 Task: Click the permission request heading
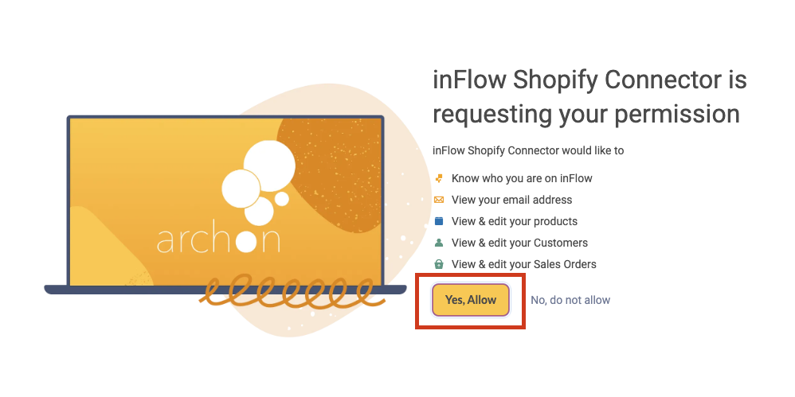coord(589,97)
